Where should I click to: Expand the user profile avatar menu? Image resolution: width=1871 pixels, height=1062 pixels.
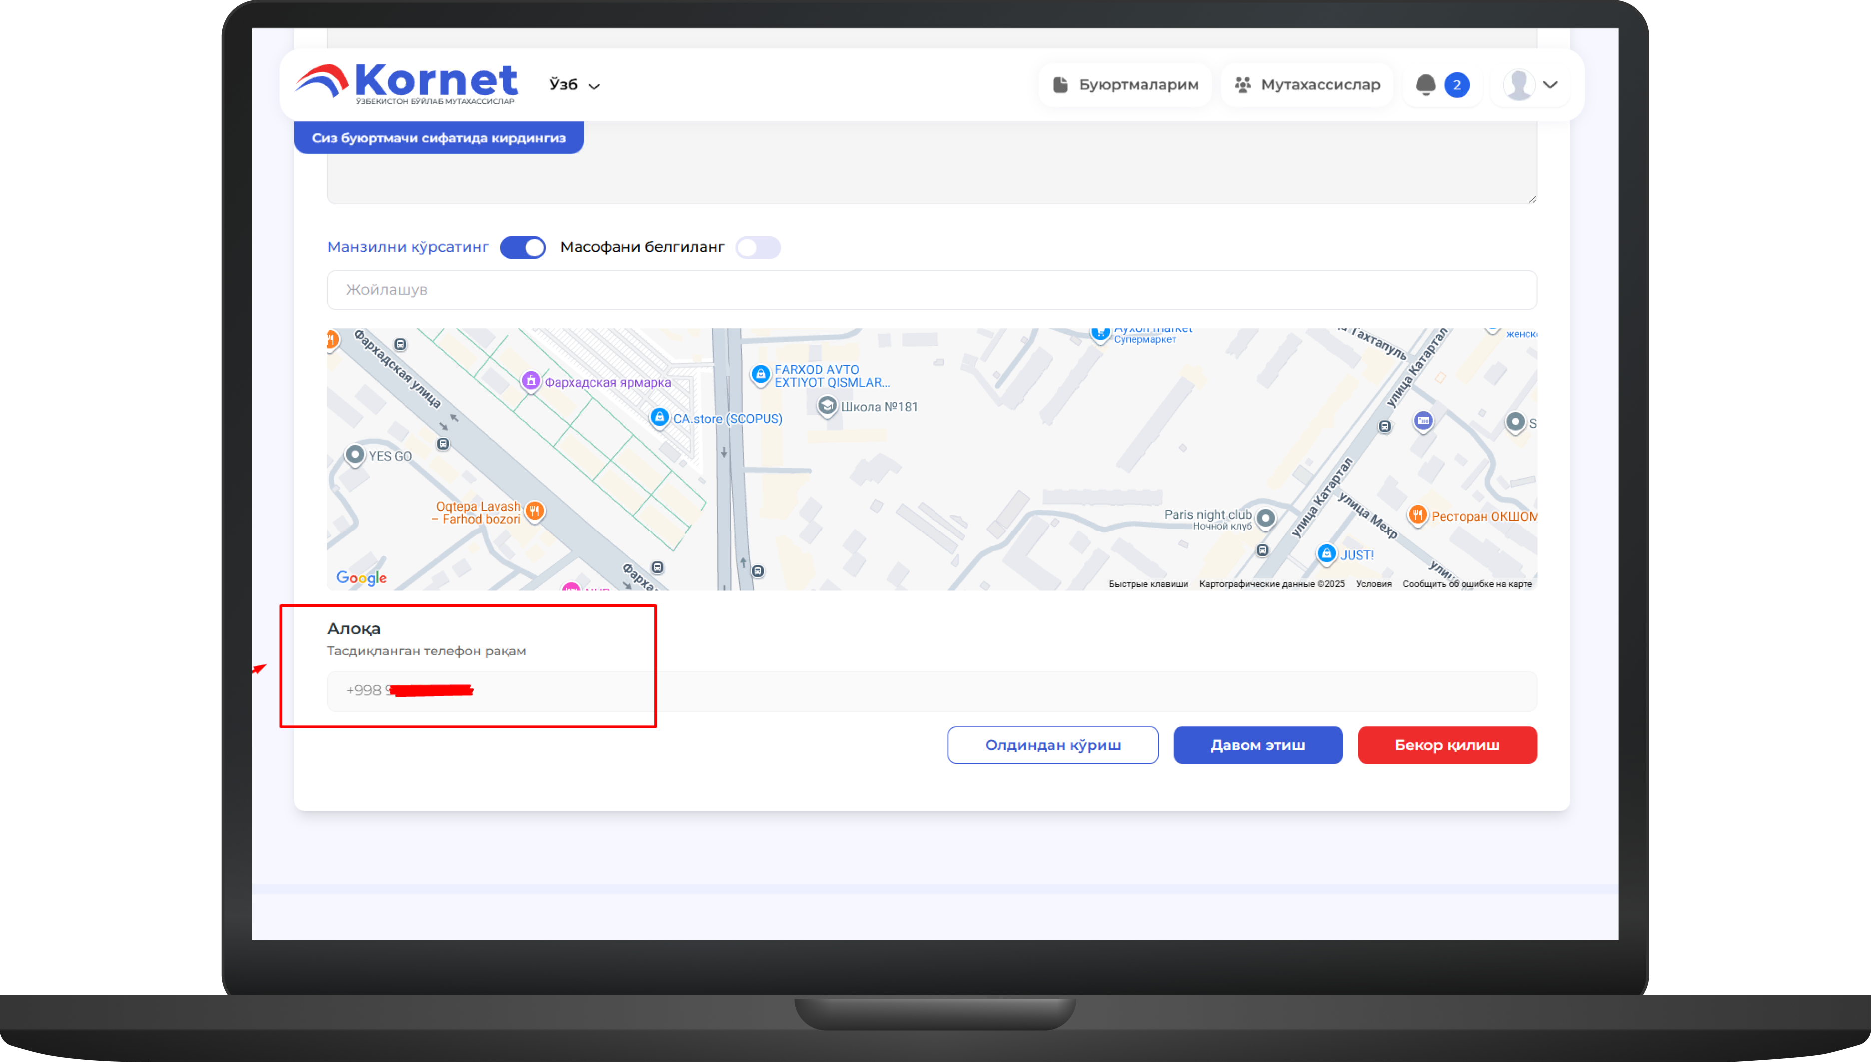[x=1530, y=84]
